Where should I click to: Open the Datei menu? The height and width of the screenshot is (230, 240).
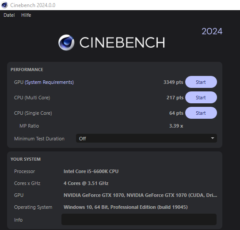click(x=9, y=15)
